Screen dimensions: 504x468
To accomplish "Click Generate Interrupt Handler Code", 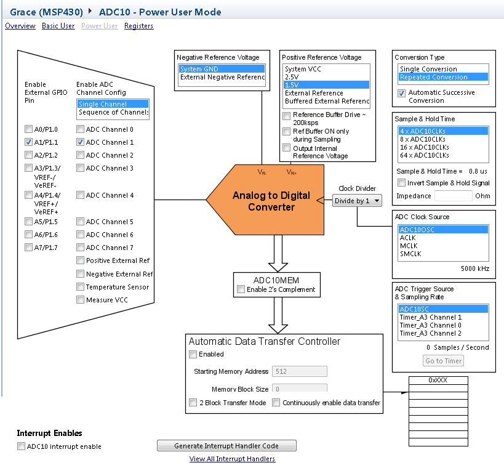I will tap(226, 445).
